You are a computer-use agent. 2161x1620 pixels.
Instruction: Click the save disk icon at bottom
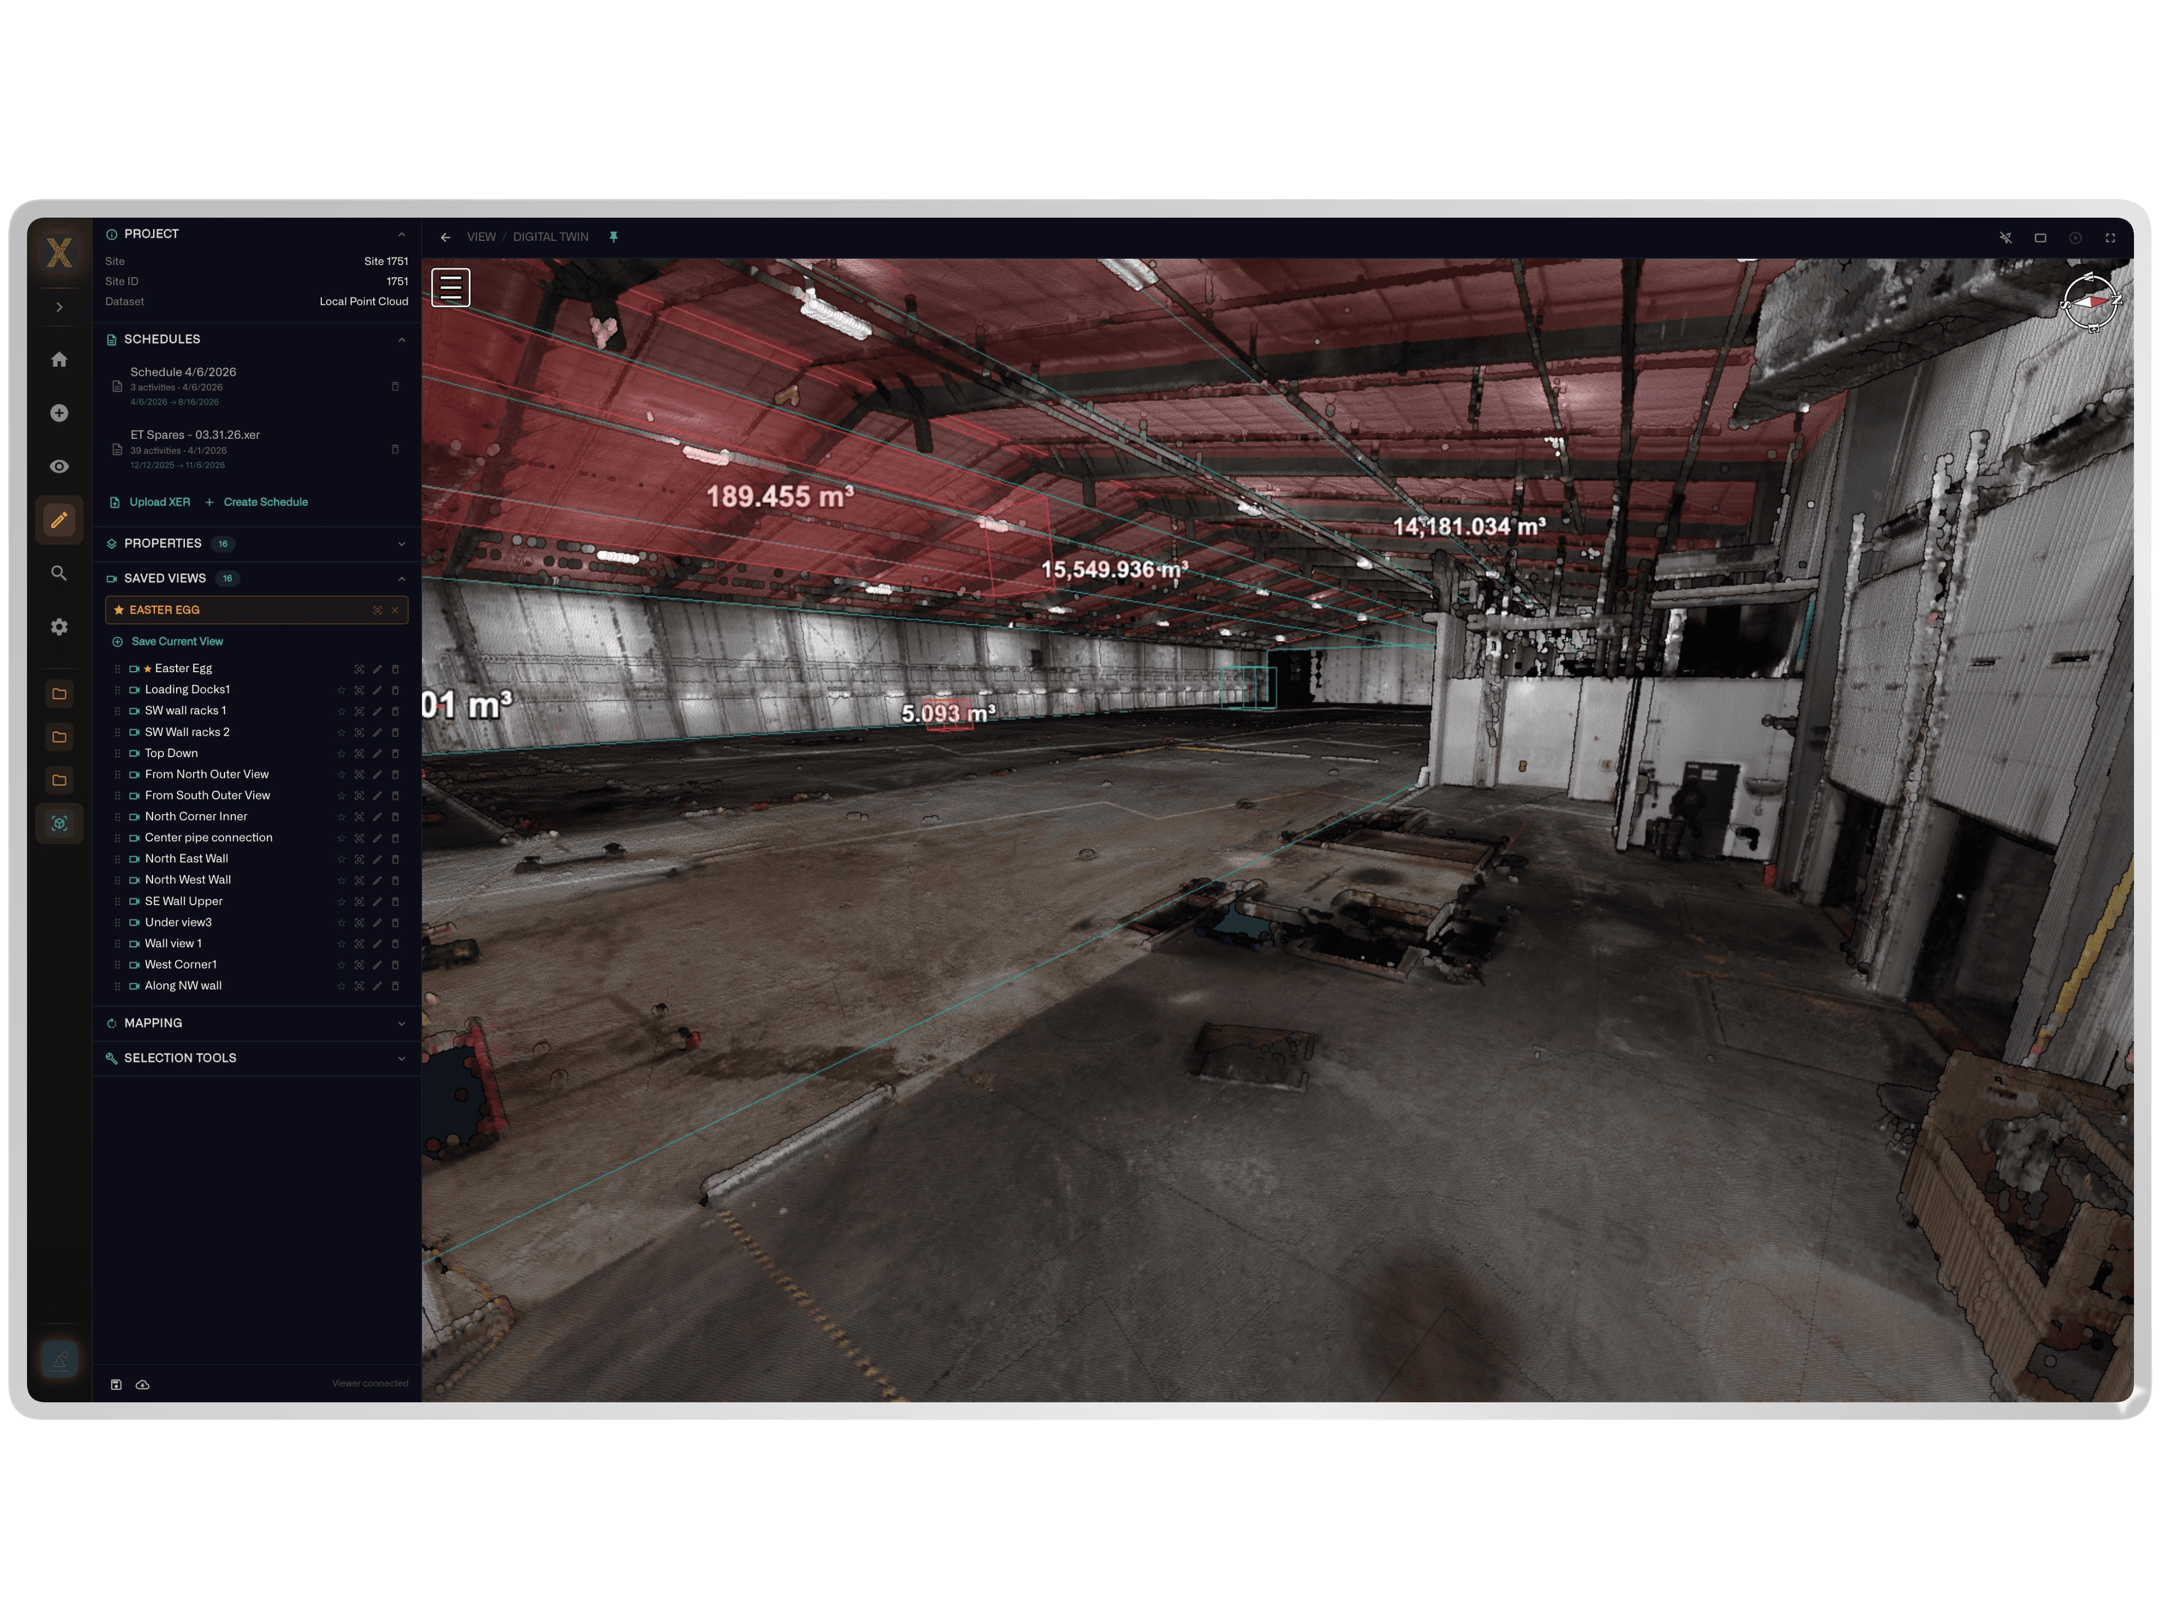pyautogui.click(x=116, y=1385)
